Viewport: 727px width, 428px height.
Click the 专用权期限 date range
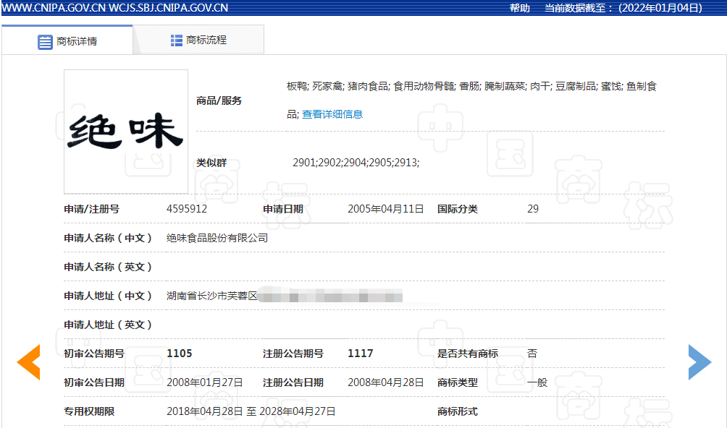[x=251, y=411]
